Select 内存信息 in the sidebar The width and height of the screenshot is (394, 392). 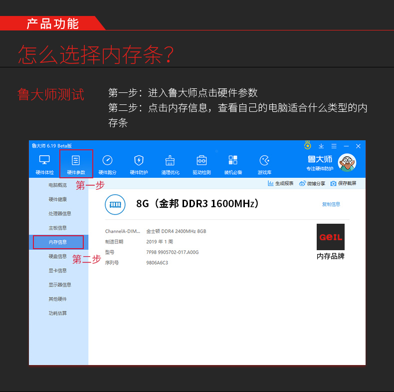[x=58, y=242]
